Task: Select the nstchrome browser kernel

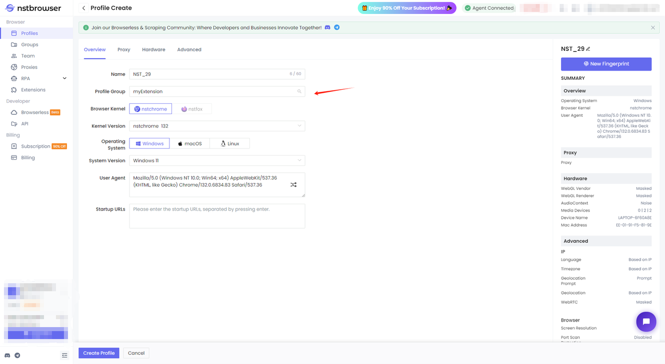Action: point(151,109)
